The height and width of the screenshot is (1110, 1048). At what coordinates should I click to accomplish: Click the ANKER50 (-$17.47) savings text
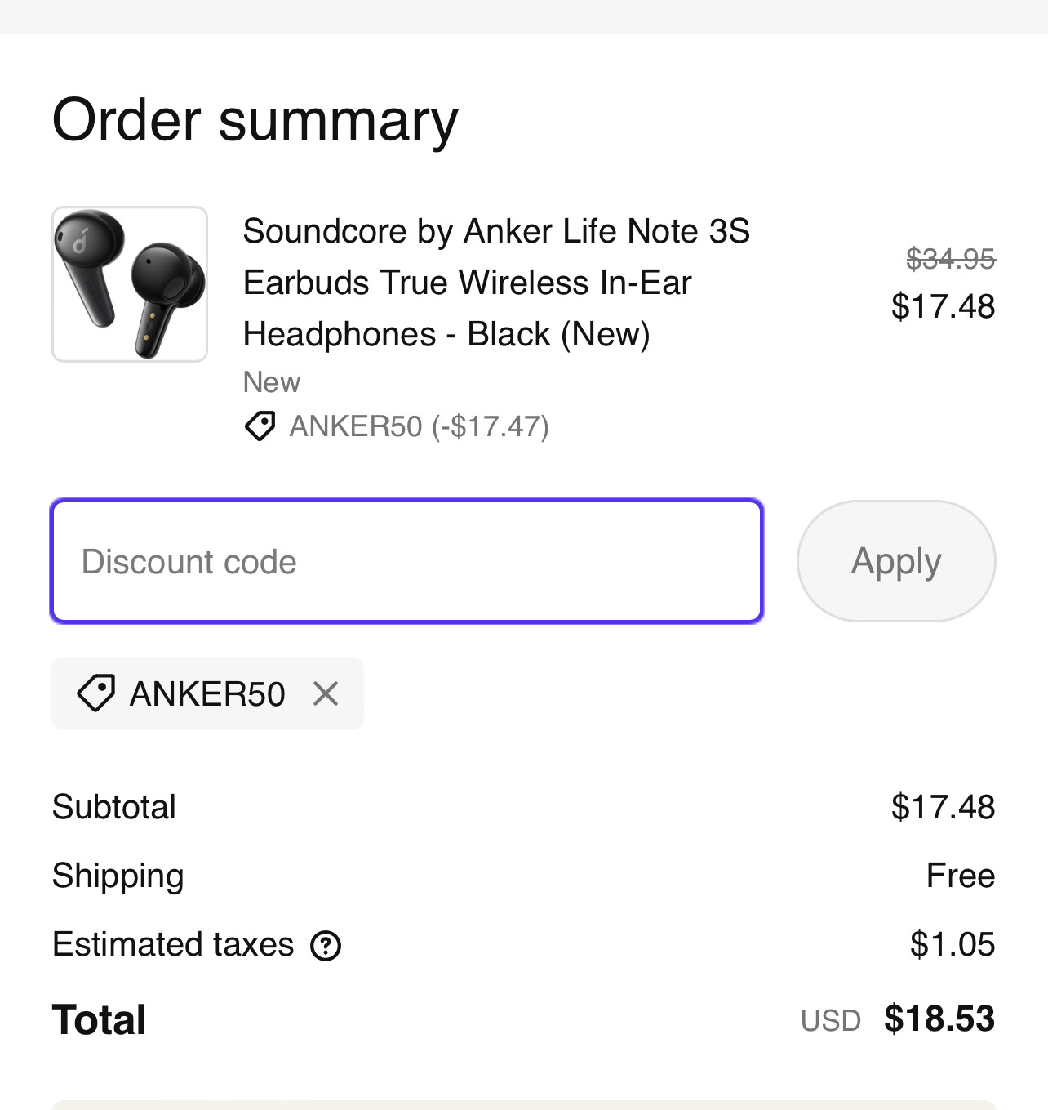pos(419,426)
